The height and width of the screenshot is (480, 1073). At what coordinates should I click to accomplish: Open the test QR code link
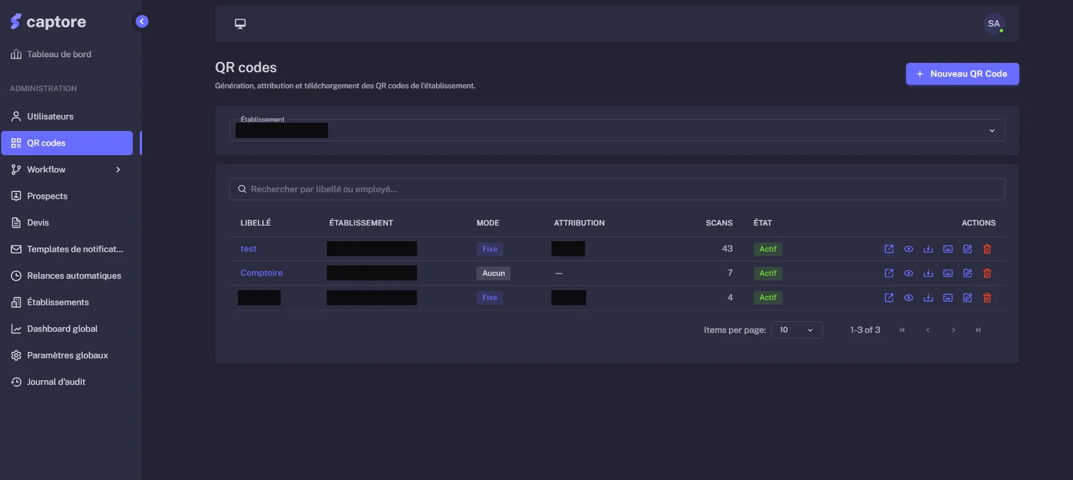248,249
